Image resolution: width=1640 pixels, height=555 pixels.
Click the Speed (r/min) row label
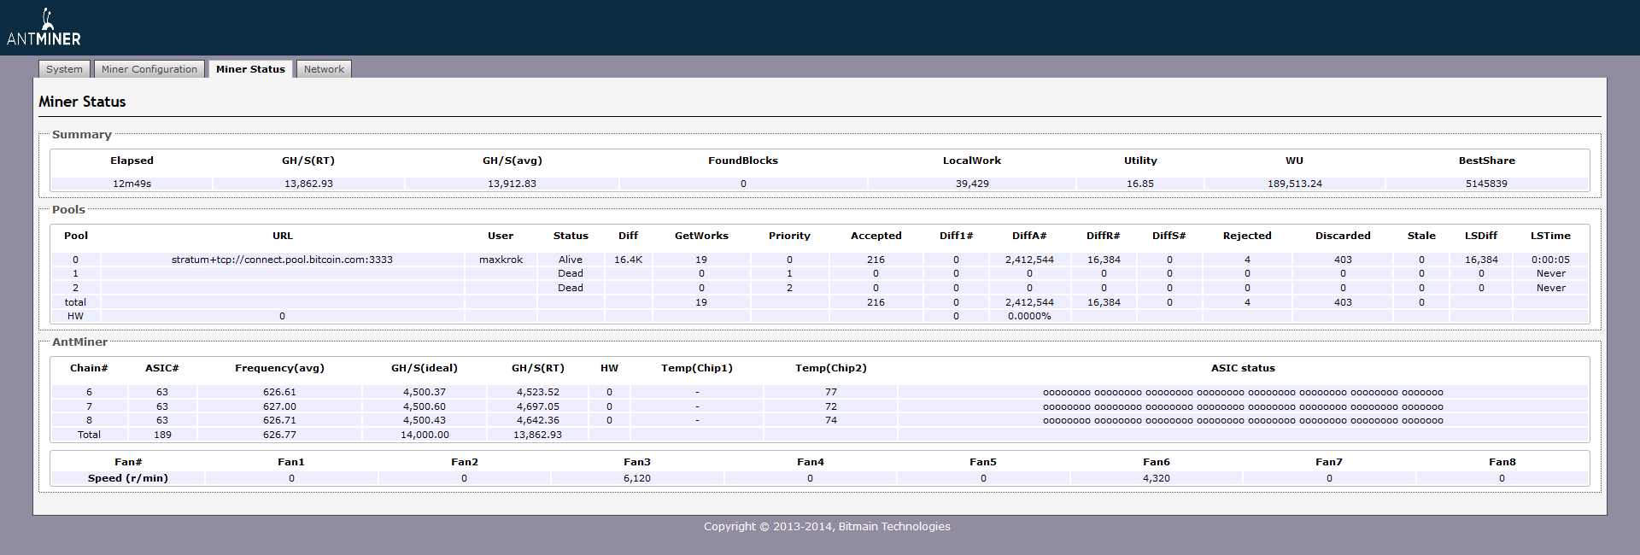[x=128, y=478]
